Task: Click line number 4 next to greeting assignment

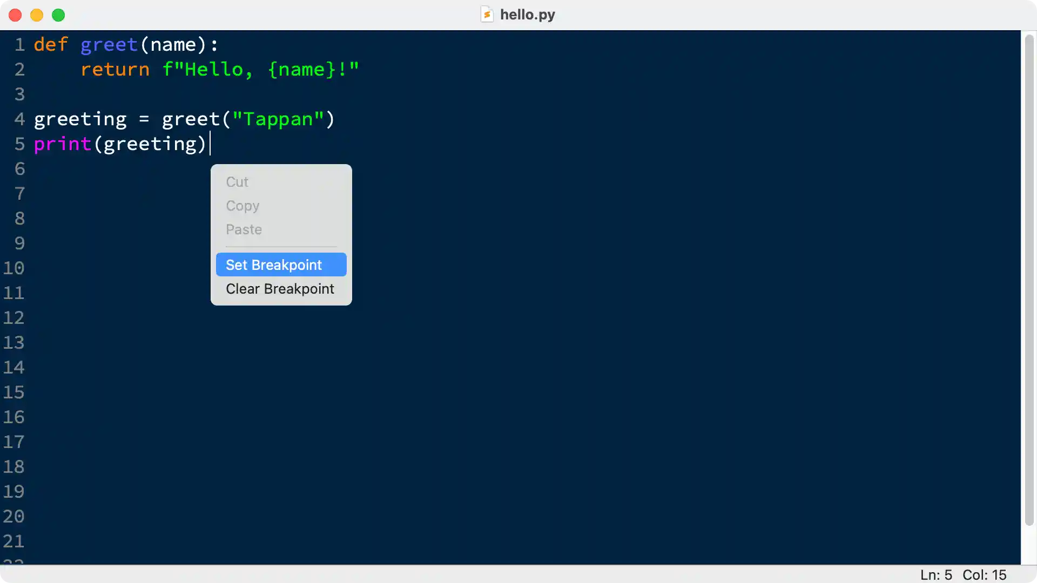Action: 20,119
